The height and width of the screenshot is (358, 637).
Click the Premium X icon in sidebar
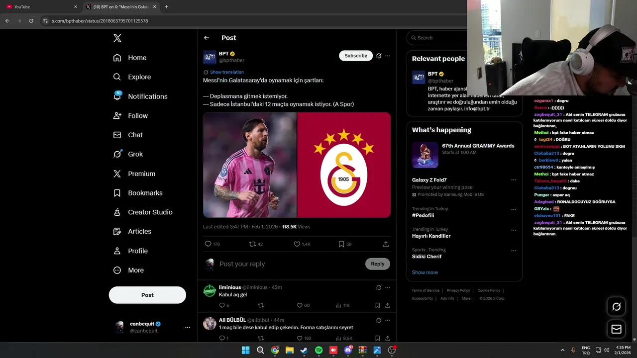coord(117,174)
